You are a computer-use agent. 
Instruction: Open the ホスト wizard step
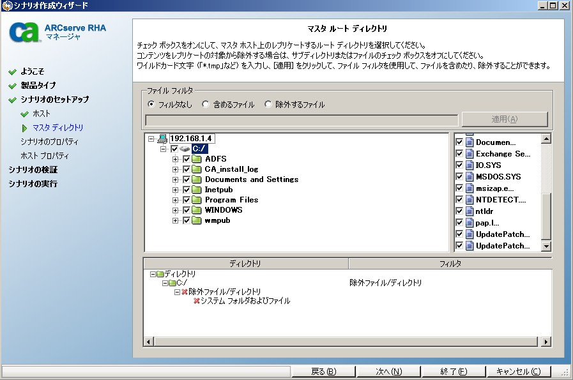click(42, 114)
